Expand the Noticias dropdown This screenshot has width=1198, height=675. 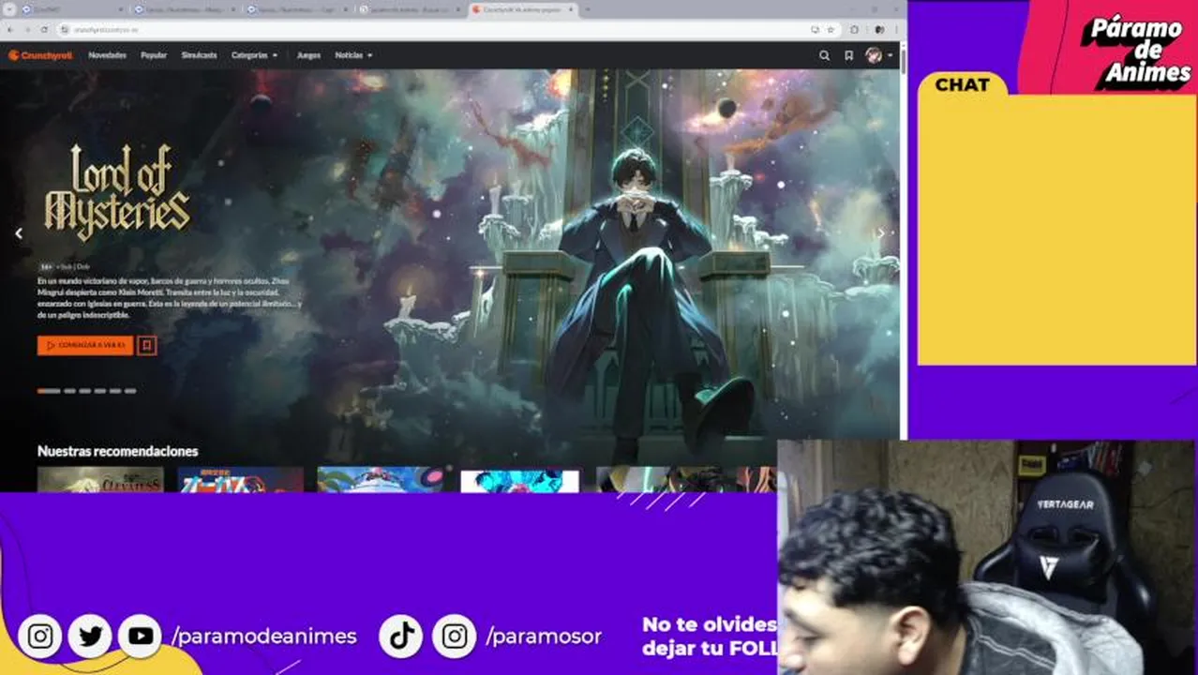point(353,55)
